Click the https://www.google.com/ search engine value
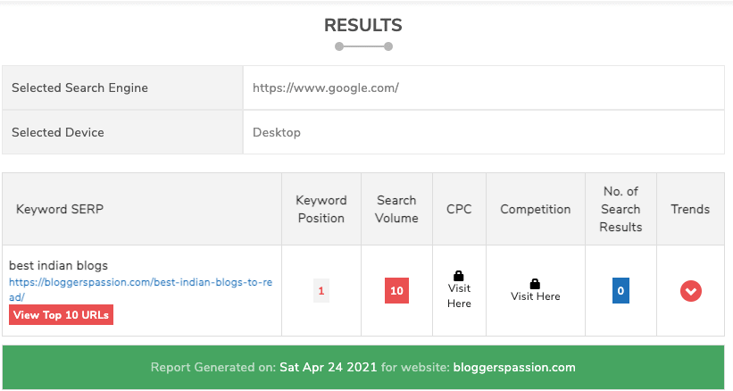This screenshot has height=391, width=733. tap(325, 87)
